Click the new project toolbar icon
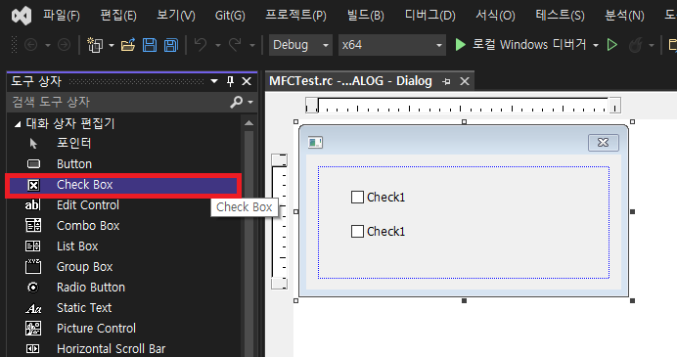This screenshot has height=357, width=677. point(95,44)
